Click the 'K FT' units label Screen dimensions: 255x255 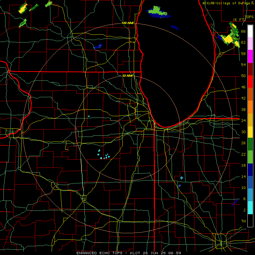[x=239, y=20]
